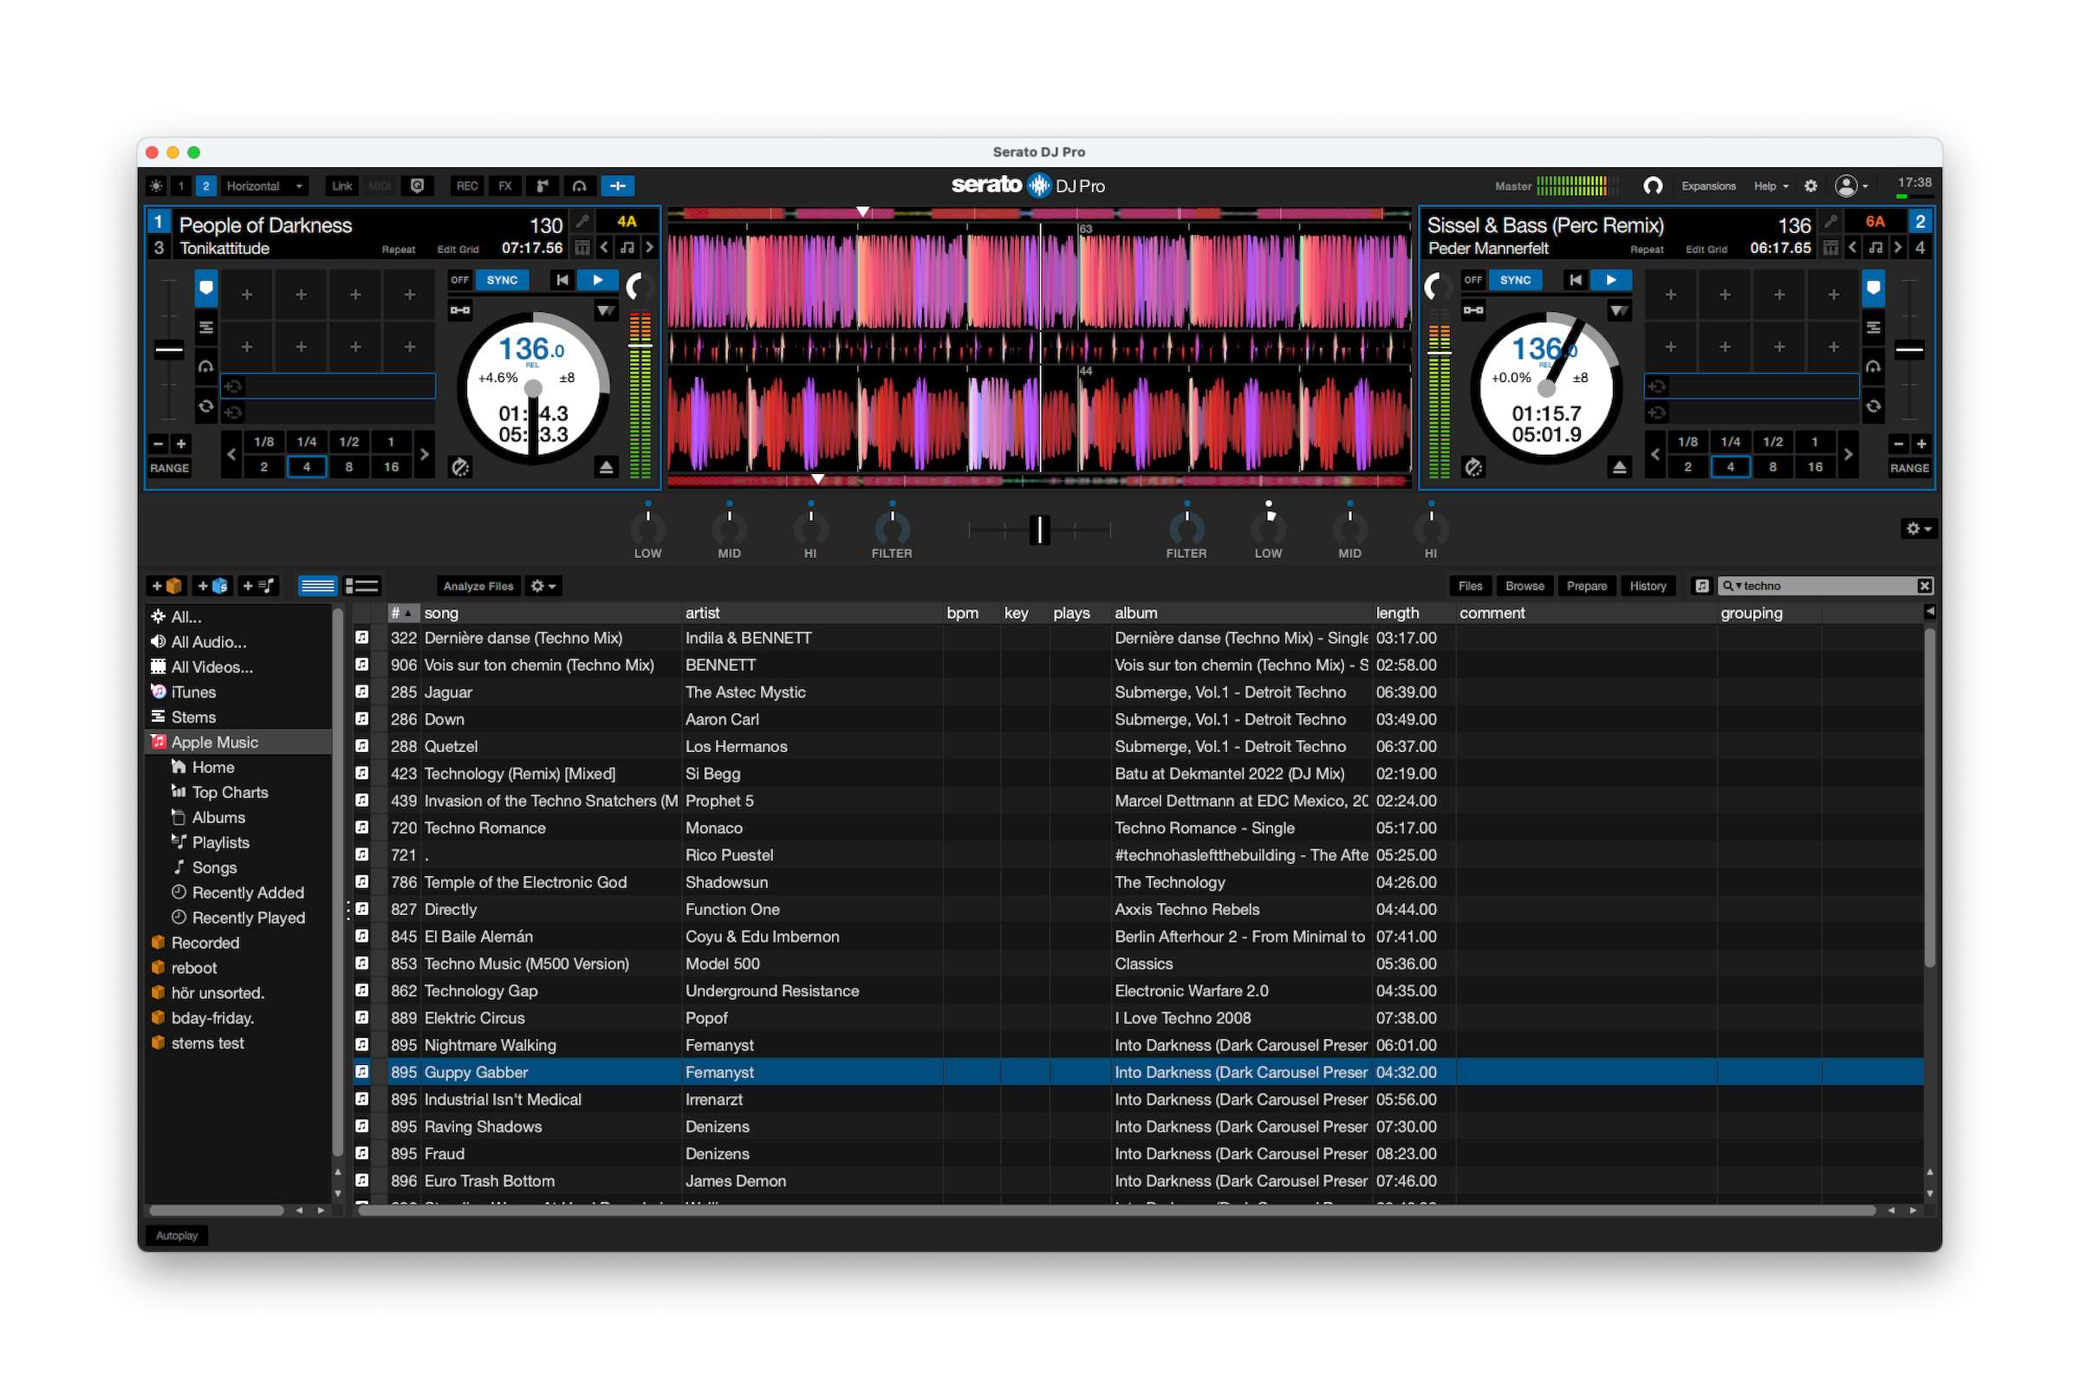Viewport: 2080px width, 1389px height.
Task: Shift deck 2 key up with right arrow
Action: point(1897,248)
